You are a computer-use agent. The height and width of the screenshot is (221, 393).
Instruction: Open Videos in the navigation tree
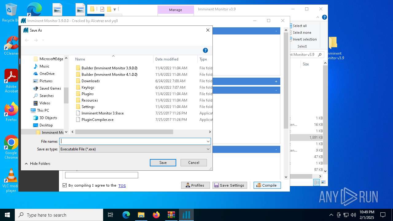coord(45,103)
